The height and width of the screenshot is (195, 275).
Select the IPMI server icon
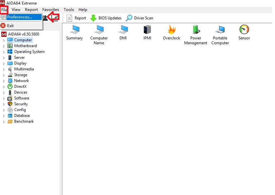pos(147,30)
